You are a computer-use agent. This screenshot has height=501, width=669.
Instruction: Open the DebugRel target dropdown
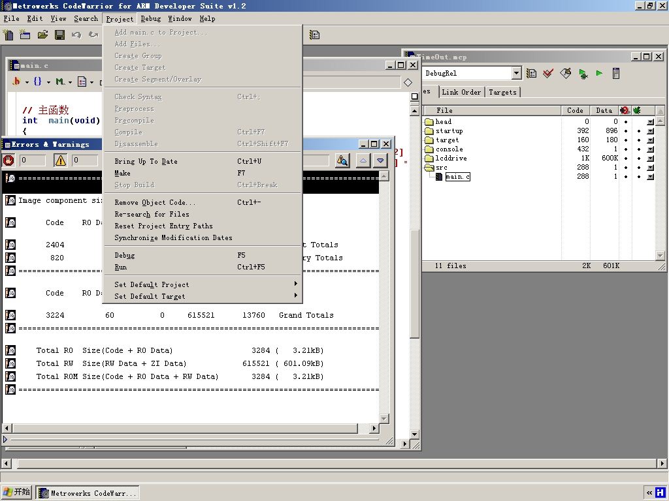click(x=516, y=73)
